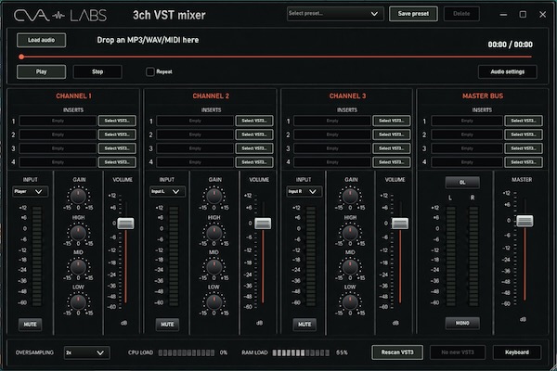
Task: Select VST3 for Master Bus insert 2
Action: coord(524,134)
